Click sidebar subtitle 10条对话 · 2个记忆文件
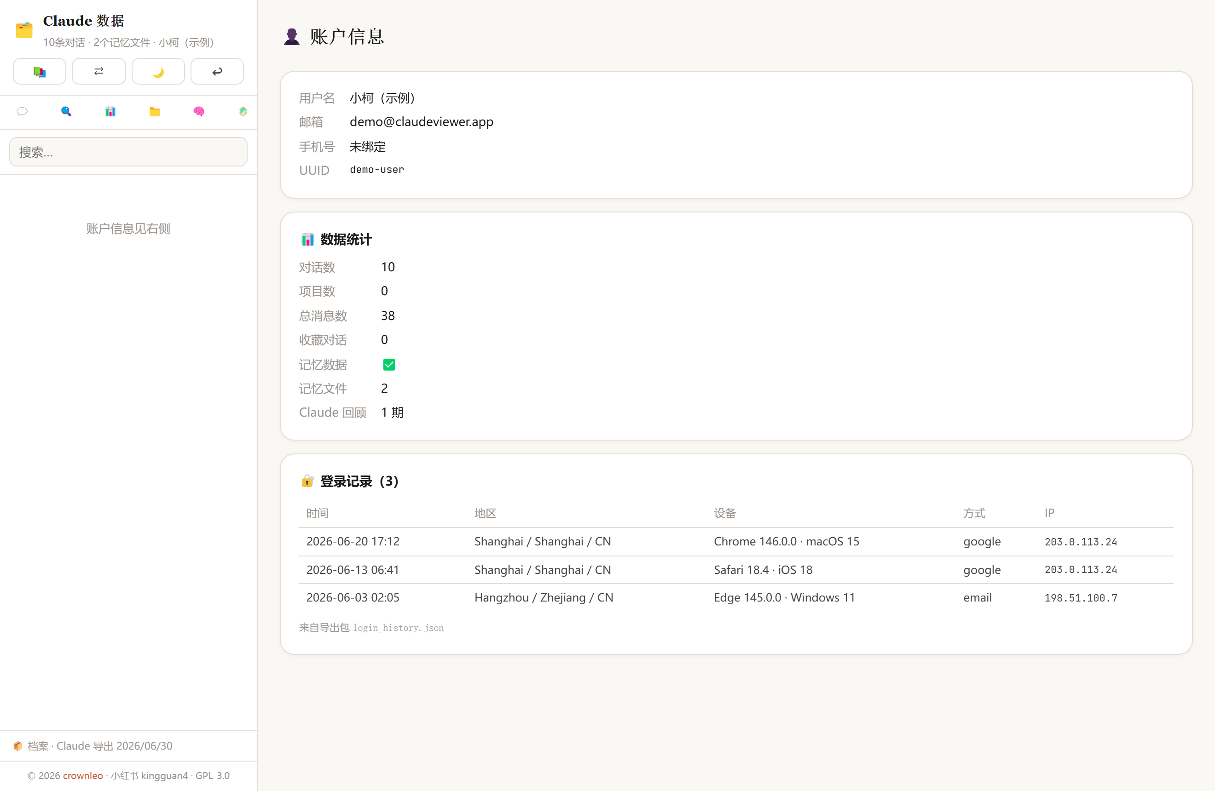The image size is (1215, 791). pyautogui.click(x=96, y=42)
